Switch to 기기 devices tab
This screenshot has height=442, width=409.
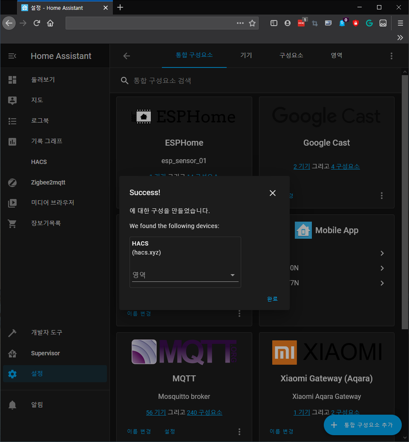(246, 55)
